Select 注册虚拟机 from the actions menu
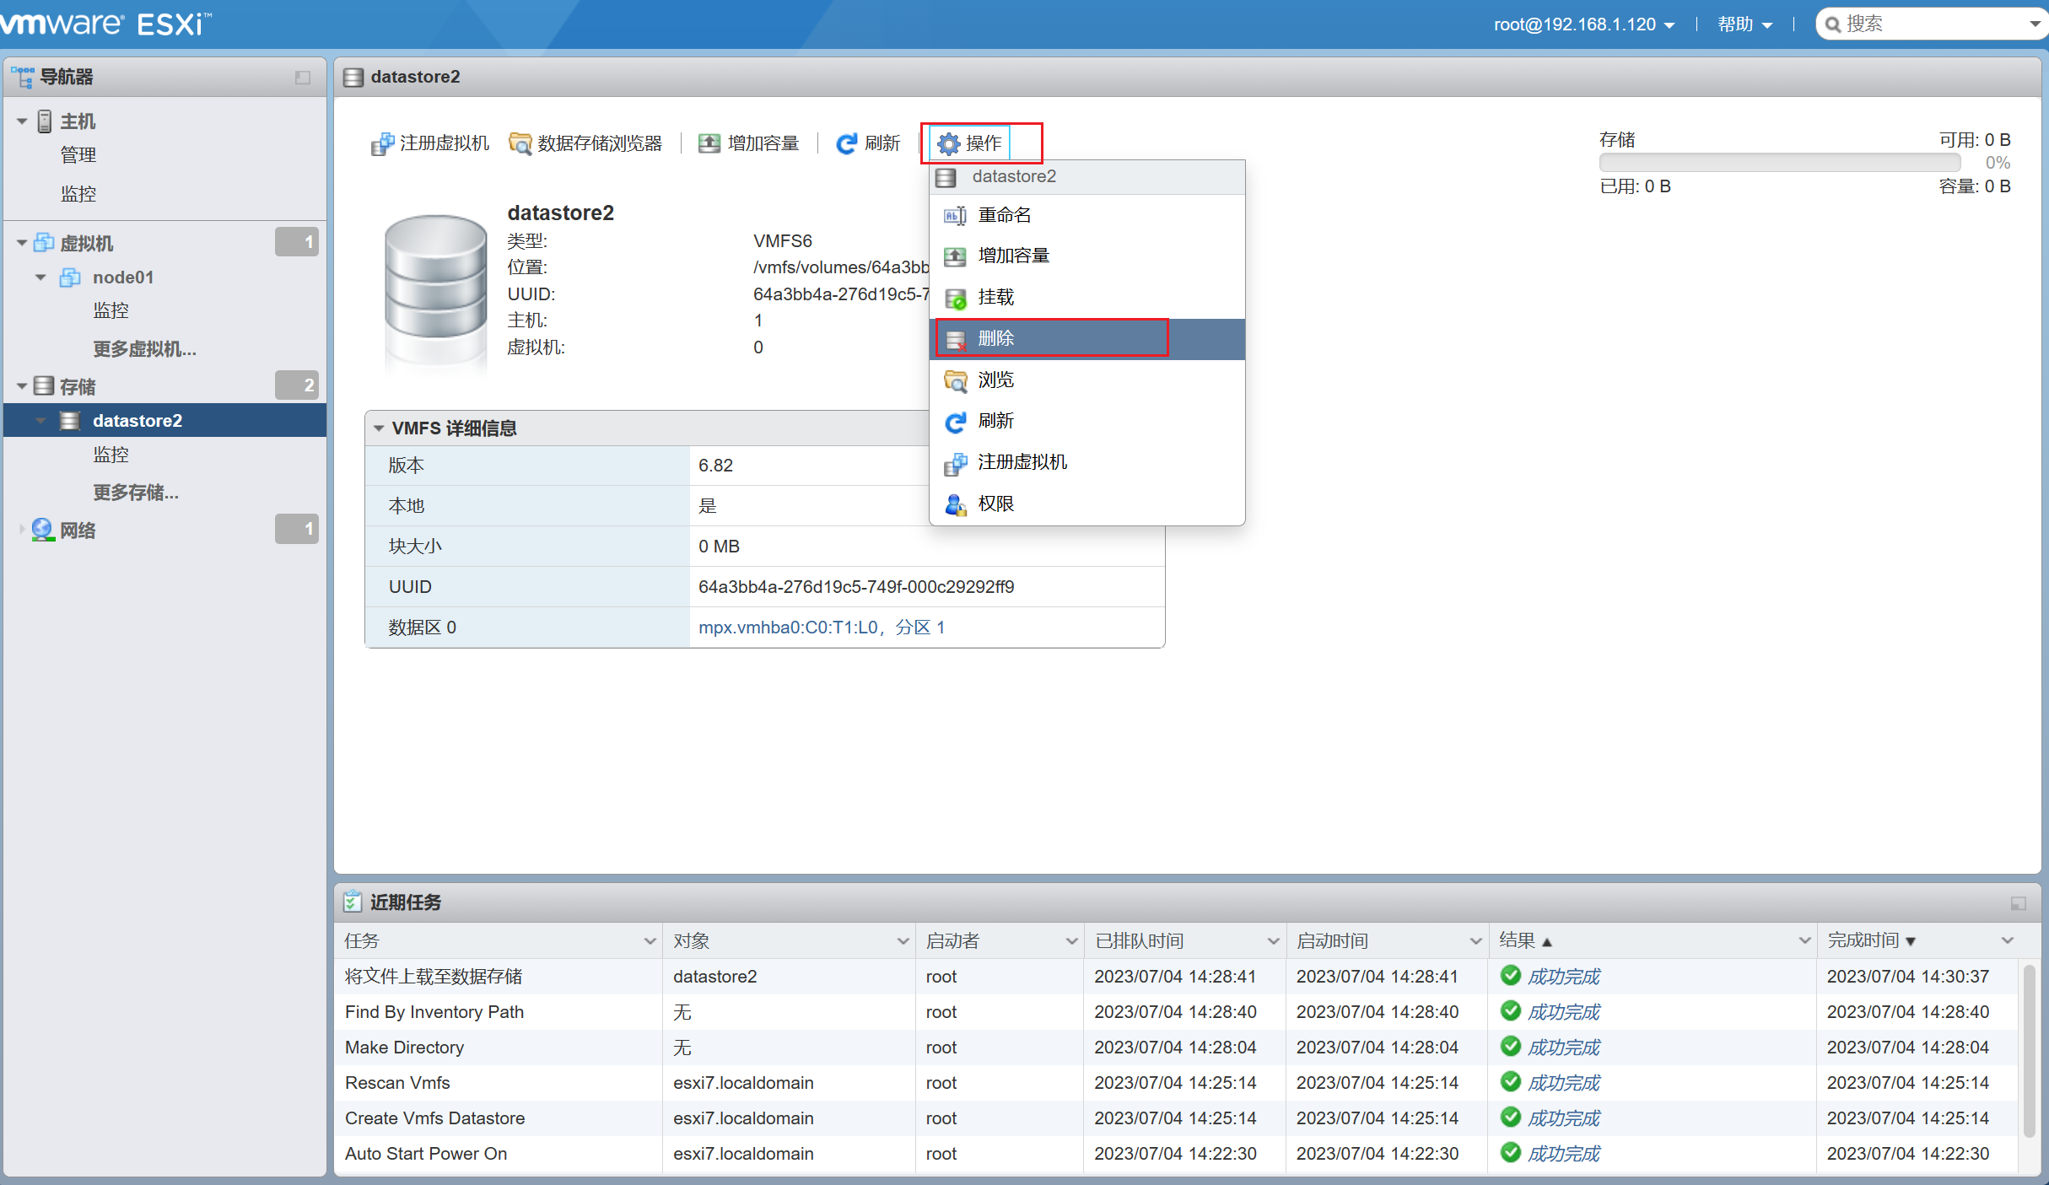This screenshot has height=1185, width=2049. click(x=1087, y=463)
